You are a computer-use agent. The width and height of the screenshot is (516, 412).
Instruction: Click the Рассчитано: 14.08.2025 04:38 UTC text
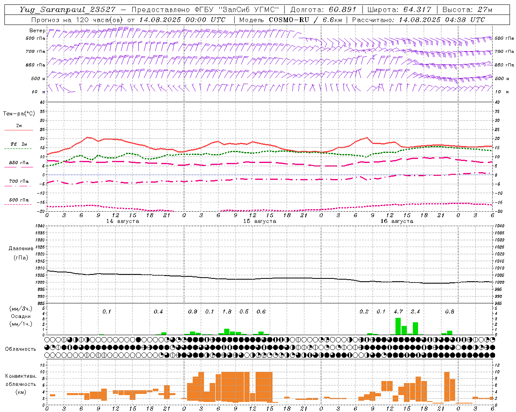(x=418, y=20)
